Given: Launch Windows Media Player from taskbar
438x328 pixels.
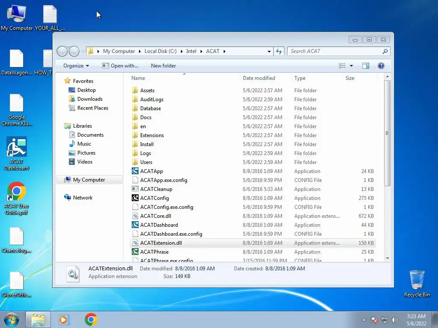Looking at the screenshot, I should 63,319.
